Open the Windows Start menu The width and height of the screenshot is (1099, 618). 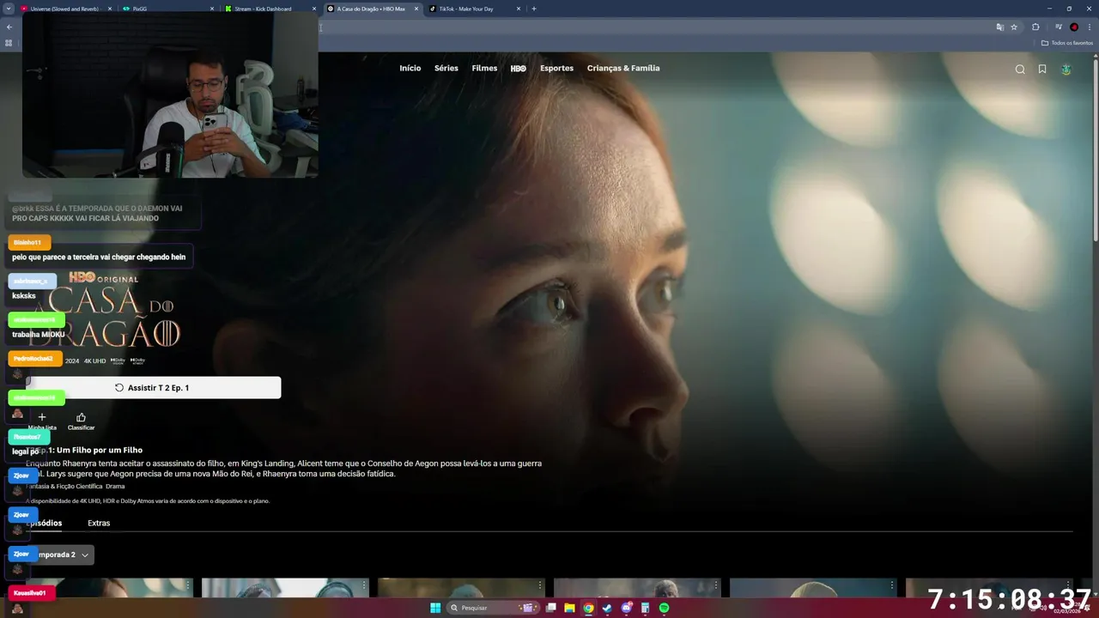(x=435, y=608)
